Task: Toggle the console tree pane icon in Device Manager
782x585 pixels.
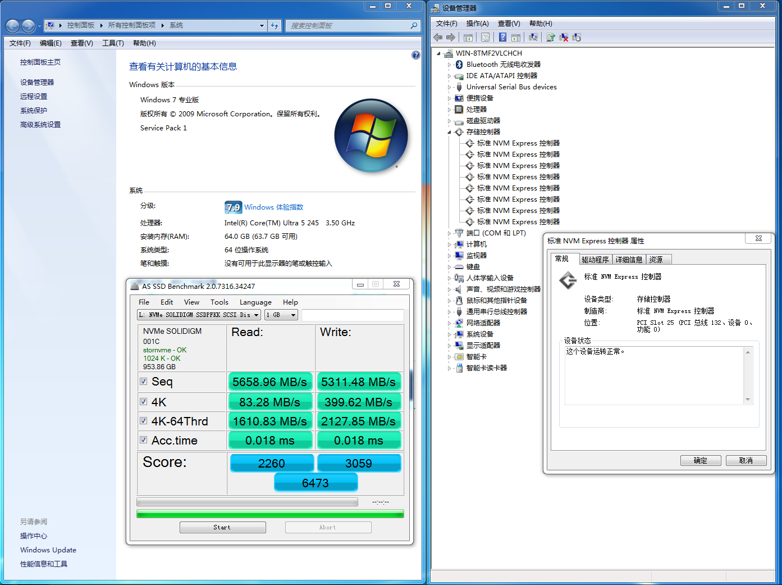Action: pos(468,37)
